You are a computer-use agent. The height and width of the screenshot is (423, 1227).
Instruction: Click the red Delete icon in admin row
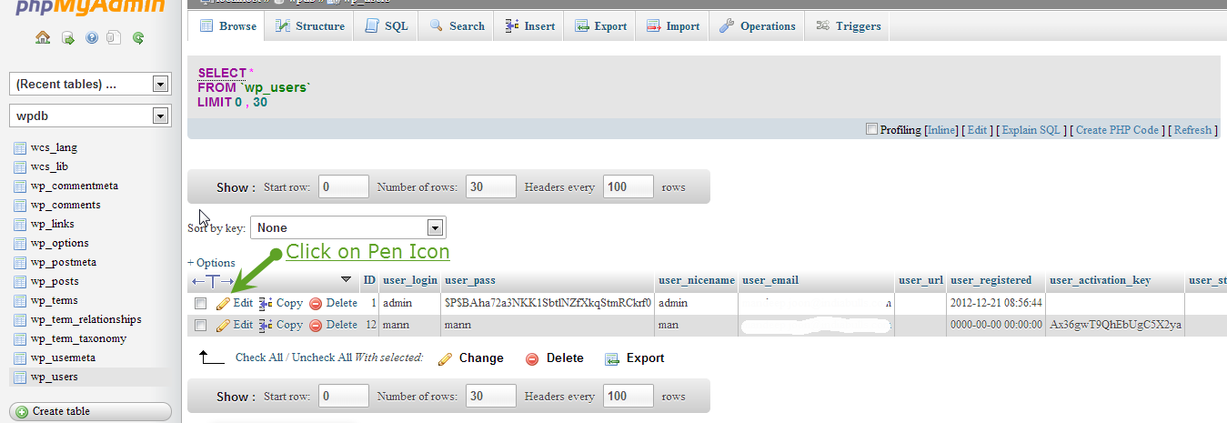[316, 303]
